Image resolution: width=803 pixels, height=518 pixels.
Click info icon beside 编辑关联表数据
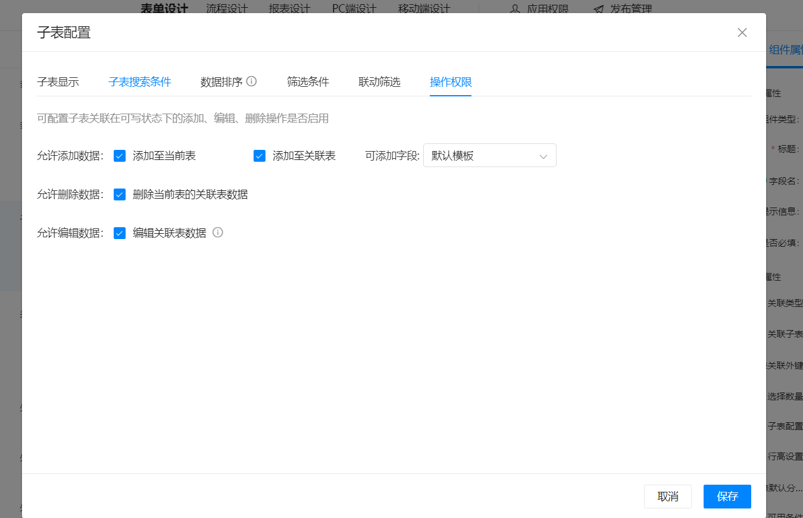[x=218, y=233]
